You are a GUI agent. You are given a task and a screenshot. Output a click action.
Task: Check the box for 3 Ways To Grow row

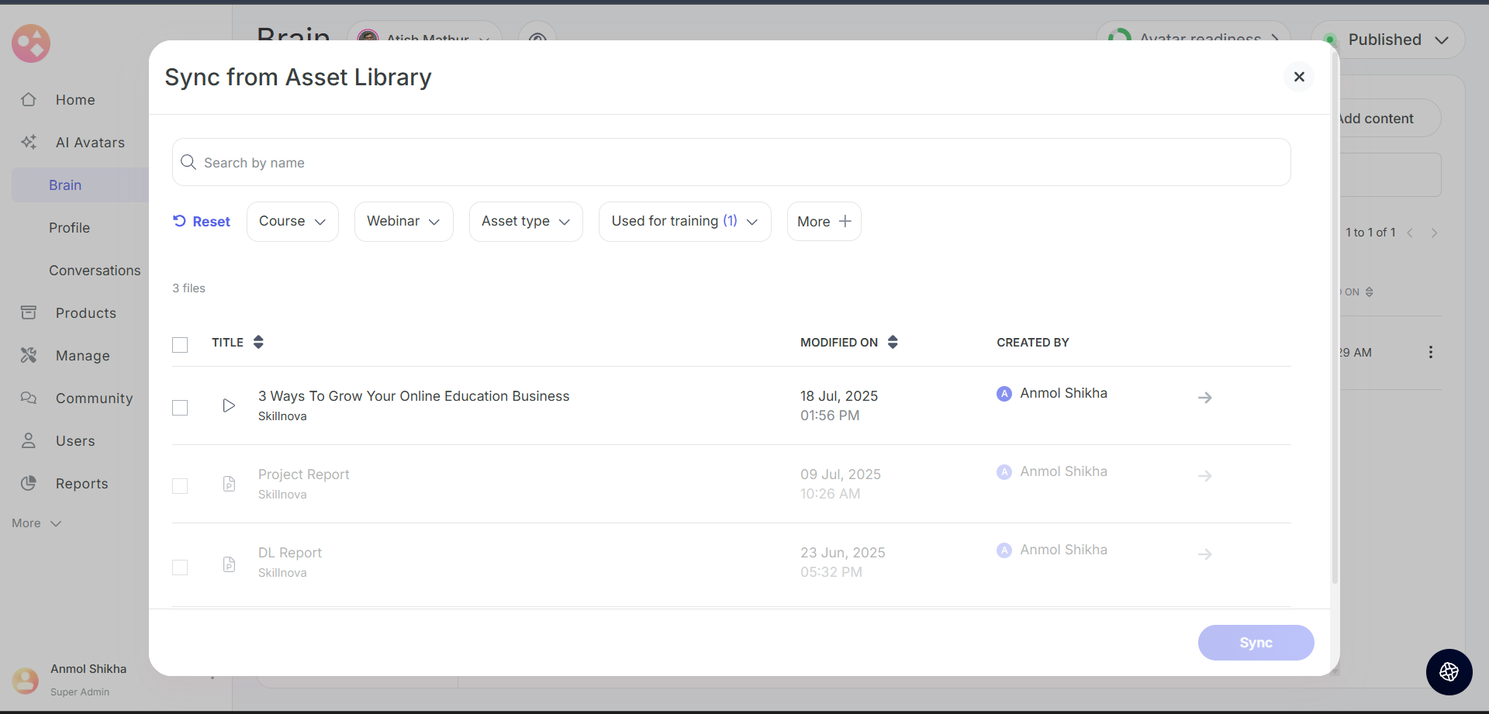pyautogui.click(x=180, y=408)
